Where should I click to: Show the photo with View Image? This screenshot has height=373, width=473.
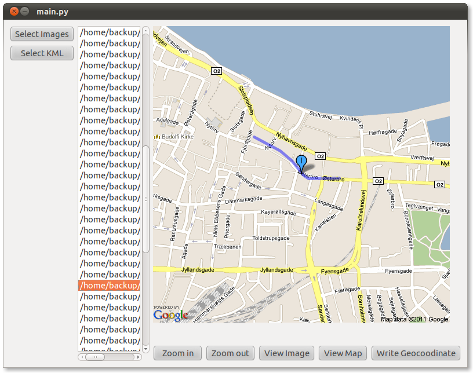pos(288,353)
